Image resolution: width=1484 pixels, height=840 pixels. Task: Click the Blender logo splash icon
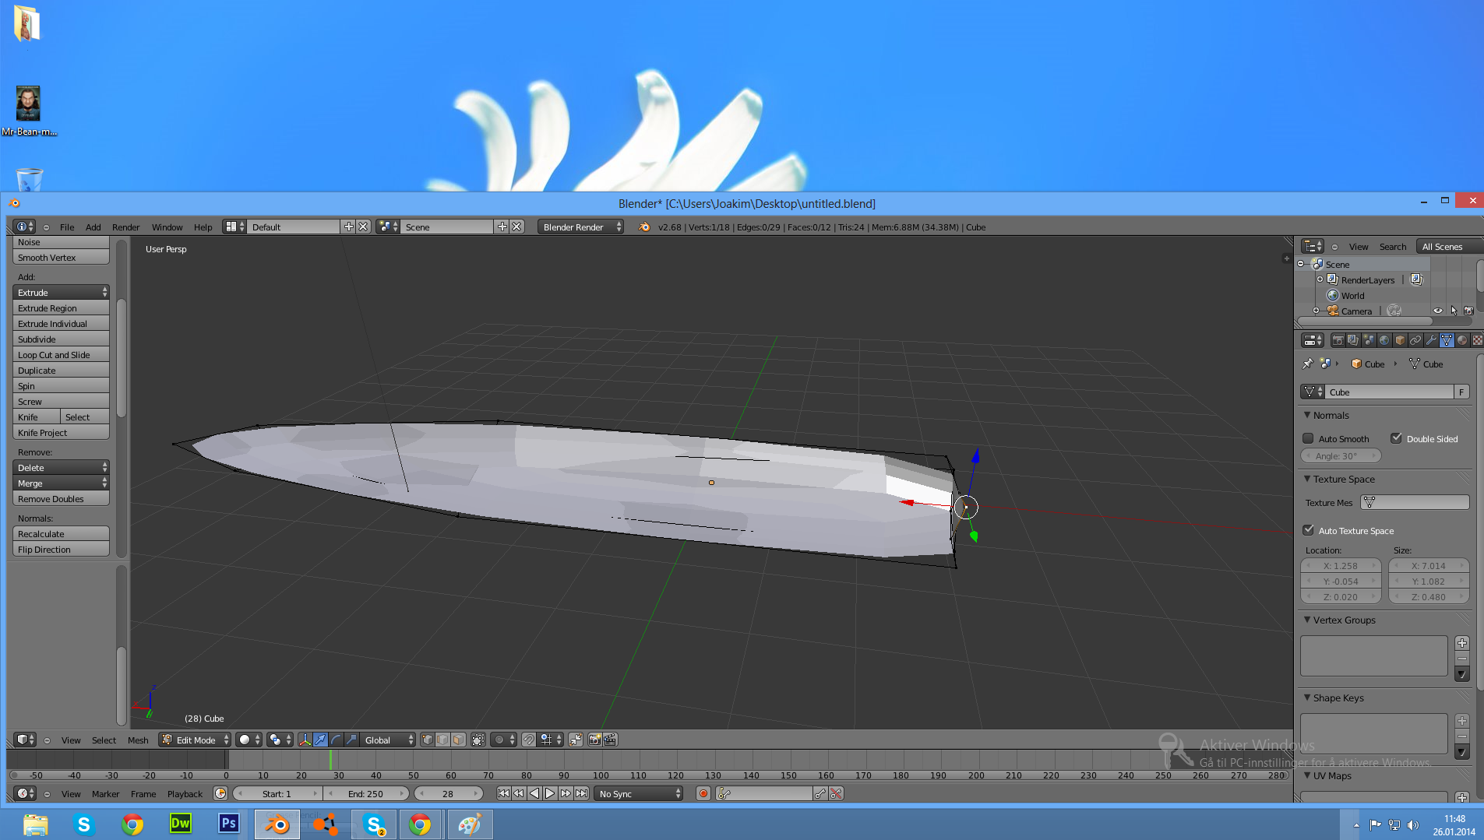click(643, 227)
